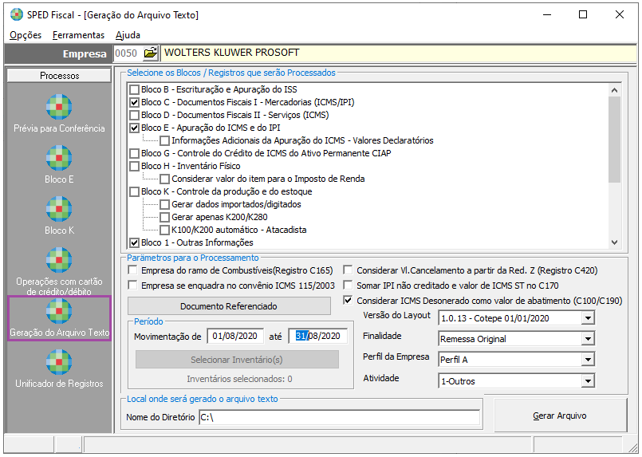Open the Perfil da Empresa dropdown
This screenshot has height=457, width=642.
pos(588,360)
